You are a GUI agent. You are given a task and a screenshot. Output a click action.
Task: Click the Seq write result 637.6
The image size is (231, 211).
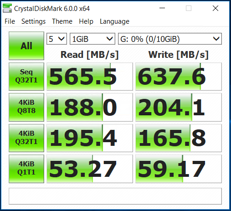pos(179,77)
